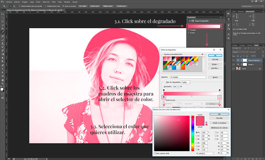The width and height of the screenshot is (265, 160).
Task: Enable the Invertir checkbox
Action: pyautogui.click(x=188, y=33)
